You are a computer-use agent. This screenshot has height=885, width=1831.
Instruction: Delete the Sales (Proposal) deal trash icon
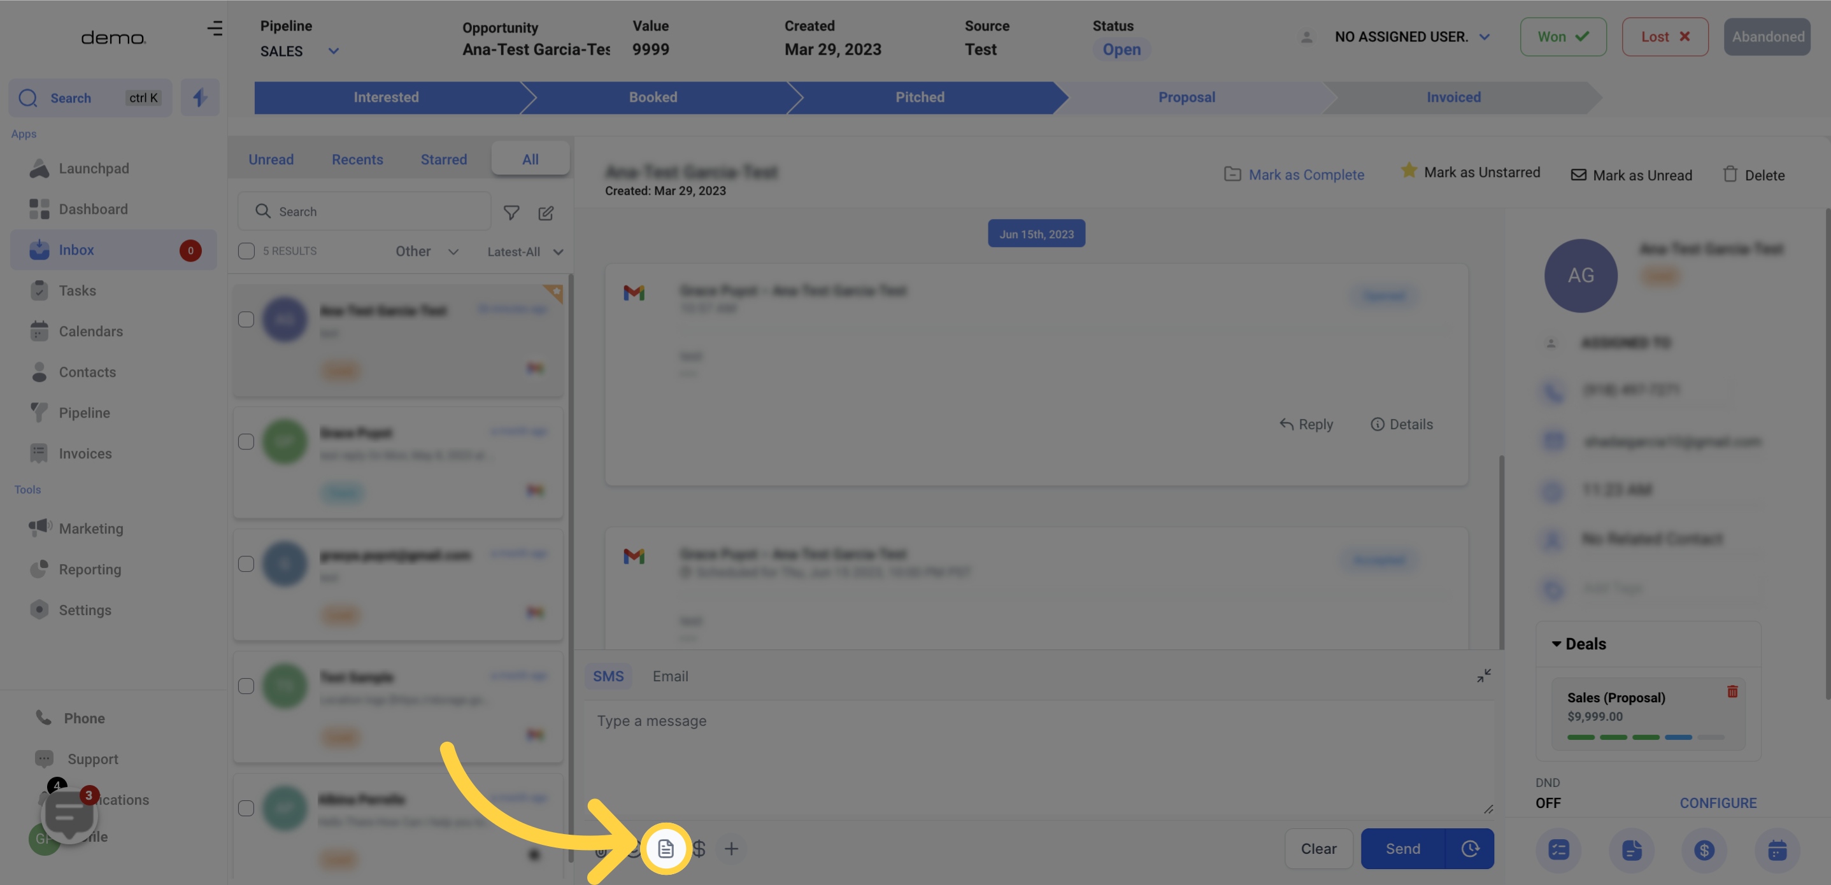[x=1732, y=691]
